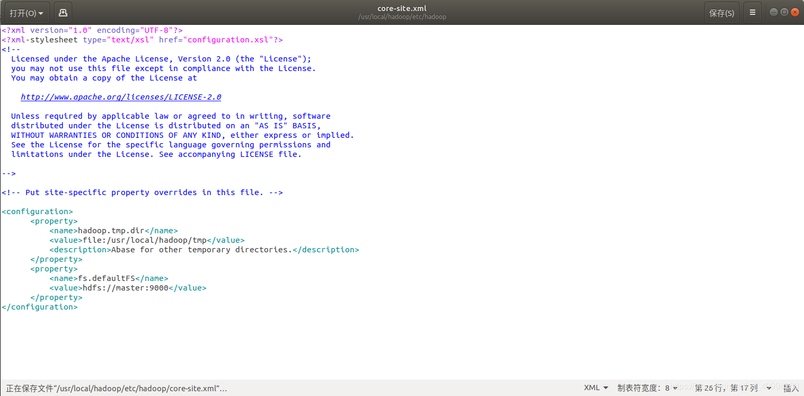Open the hamburger options menu

(x=753, y=12)
